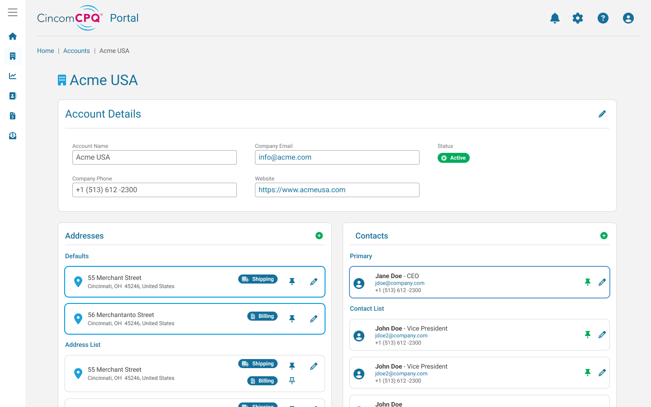Open the help question mark icon
Image resolution: width=651 pixels, height=407 pixels.
pyautogui.click(x=603, y=18)
